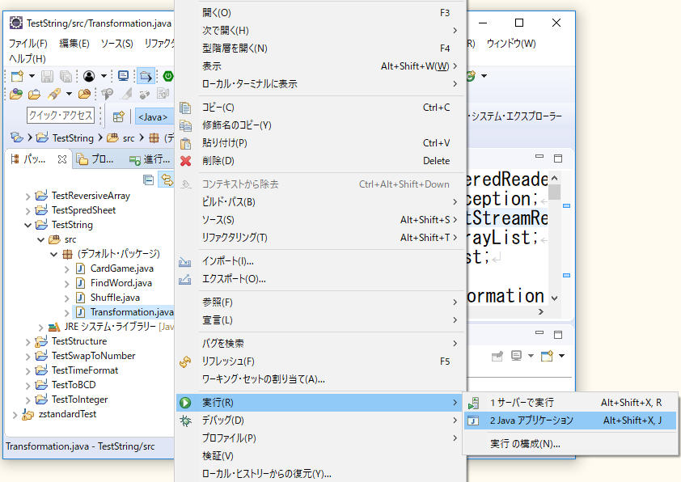
Task: Click the editor pane minimize icon
Action: click(x=539, y=156)
